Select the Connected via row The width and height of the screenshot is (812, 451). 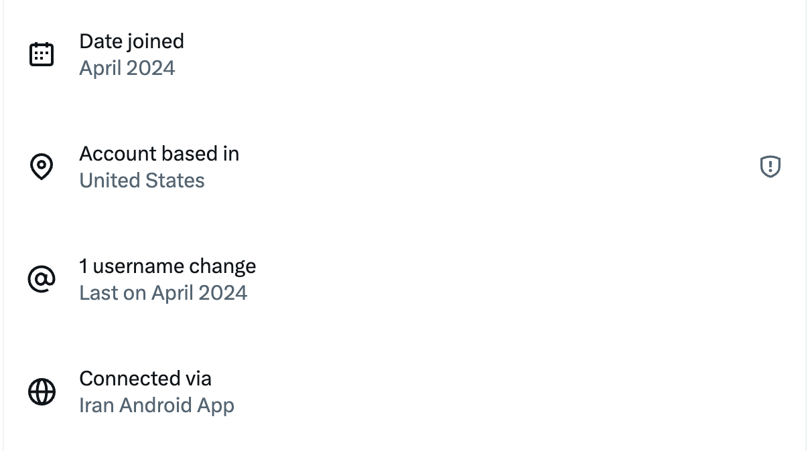(402, 392)
